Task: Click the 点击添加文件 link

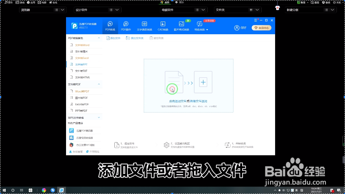Action: point(178,101)
